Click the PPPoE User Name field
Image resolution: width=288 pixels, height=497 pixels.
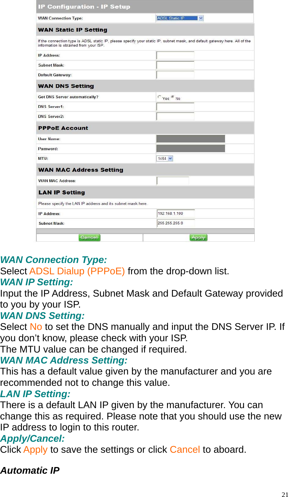pyautogui.click(x=190, y=138)
